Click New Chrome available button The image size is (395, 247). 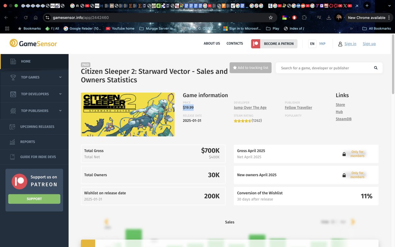366,17
